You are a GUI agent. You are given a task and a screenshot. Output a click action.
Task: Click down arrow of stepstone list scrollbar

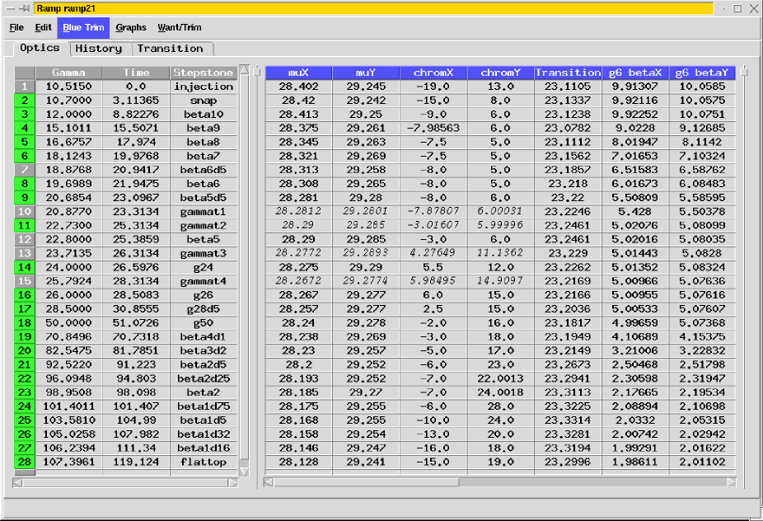click(244, 472)
